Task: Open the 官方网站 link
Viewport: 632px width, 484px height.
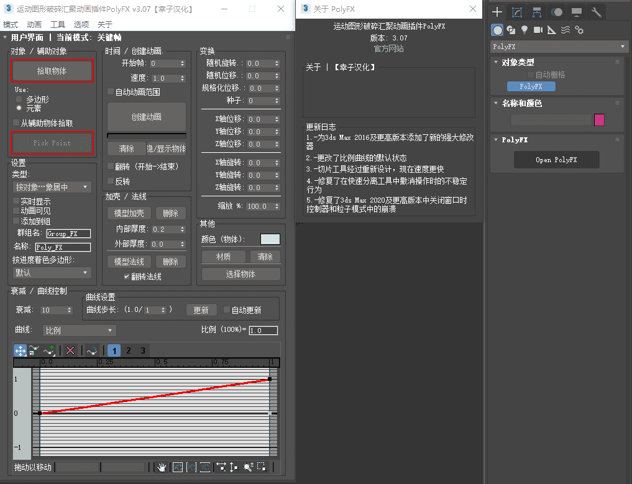Action: tap(388, 48)
